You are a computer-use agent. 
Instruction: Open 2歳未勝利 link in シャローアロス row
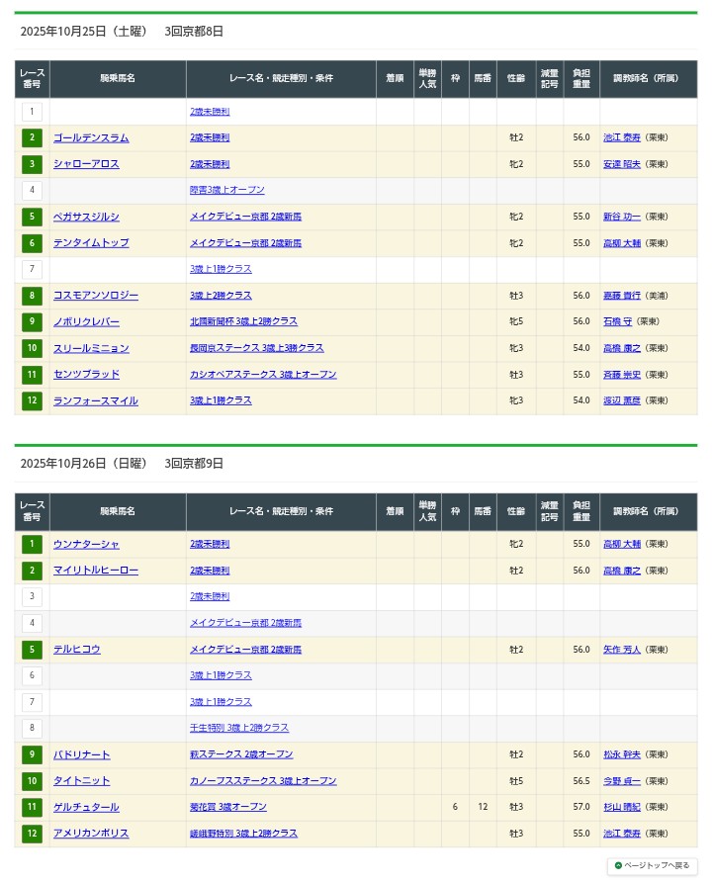(x=210, y=164)
